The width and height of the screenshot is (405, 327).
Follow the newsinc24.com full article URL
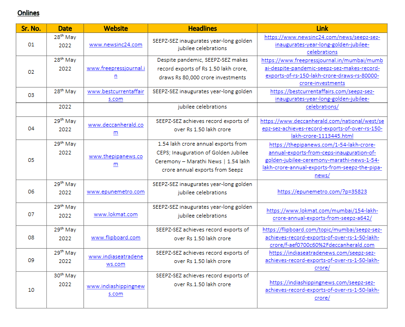coord(322,45)
